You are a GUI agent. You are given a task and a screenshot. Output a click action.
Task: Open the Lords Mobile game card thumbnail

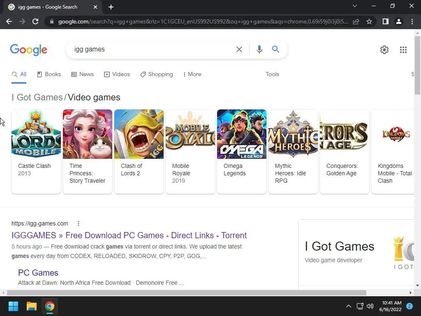click(x=36, y=134)
